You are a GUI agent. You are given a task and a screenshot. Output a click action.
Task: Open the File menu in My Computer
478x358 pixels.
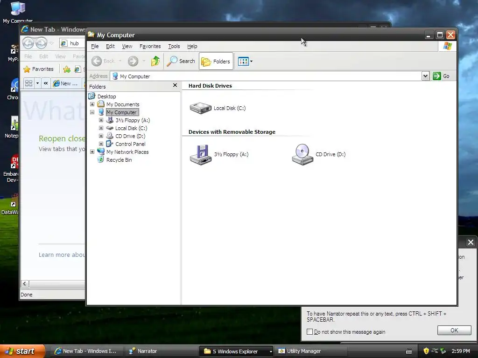coord(95,46)
